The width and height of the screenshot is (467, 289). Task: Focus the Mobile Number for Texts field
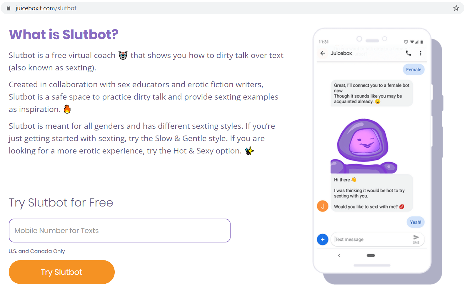tap(119, 230)
